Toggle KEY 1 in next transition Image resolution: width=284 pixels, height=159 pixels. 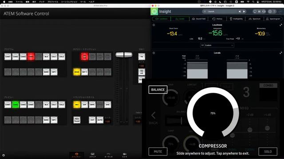85,72
